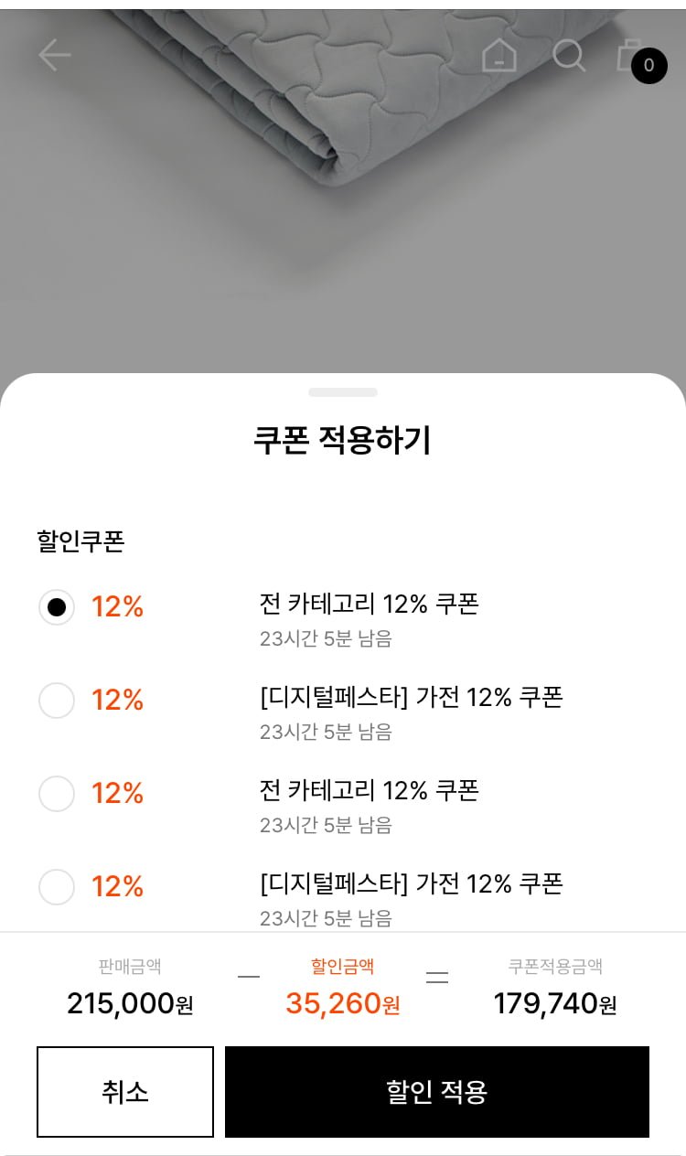Viewport: 686px width, 1156px height.
Task: Open search with the magnifier icon
Action: [x=569, y=56]
